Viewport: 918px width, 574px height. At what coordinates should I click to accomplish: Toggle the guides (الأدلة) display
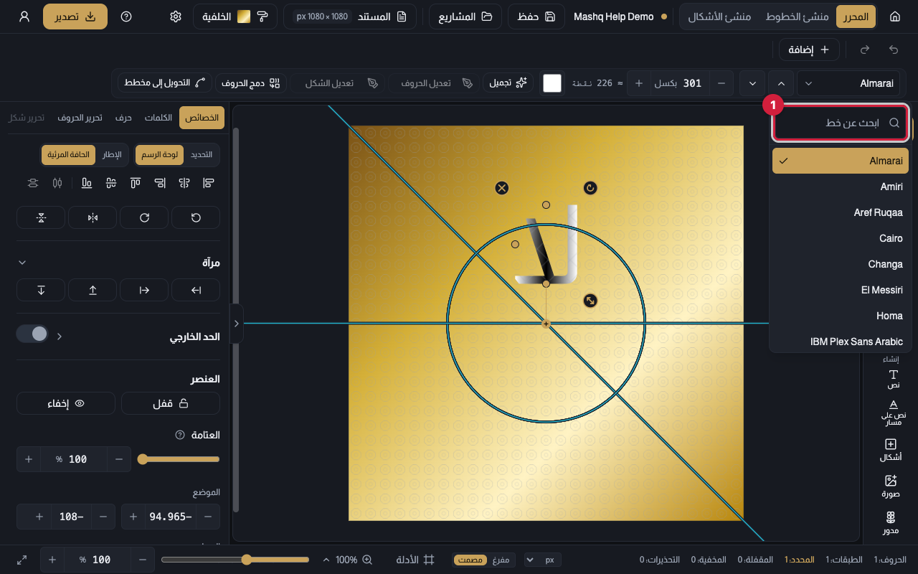[x=416, y=560]
